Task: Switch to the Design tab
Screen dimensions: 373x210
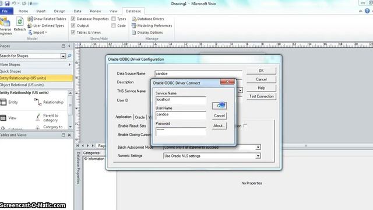Action: click(59, 11)
